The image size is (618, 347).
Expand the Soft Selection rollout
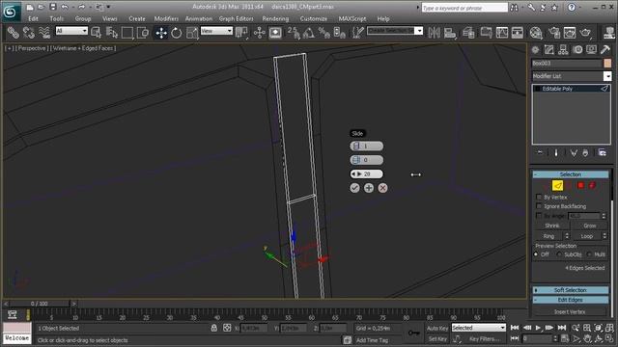(x=571, y=290)
